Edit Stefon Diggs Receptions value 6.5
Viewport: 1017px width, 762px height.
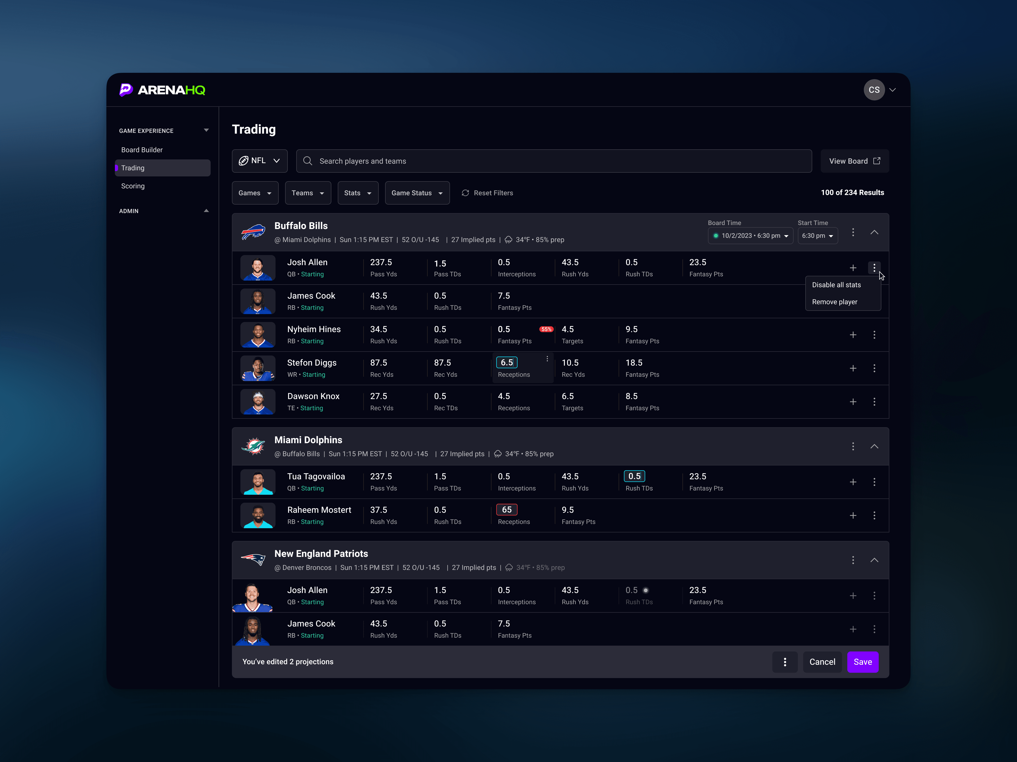(507, 362)
